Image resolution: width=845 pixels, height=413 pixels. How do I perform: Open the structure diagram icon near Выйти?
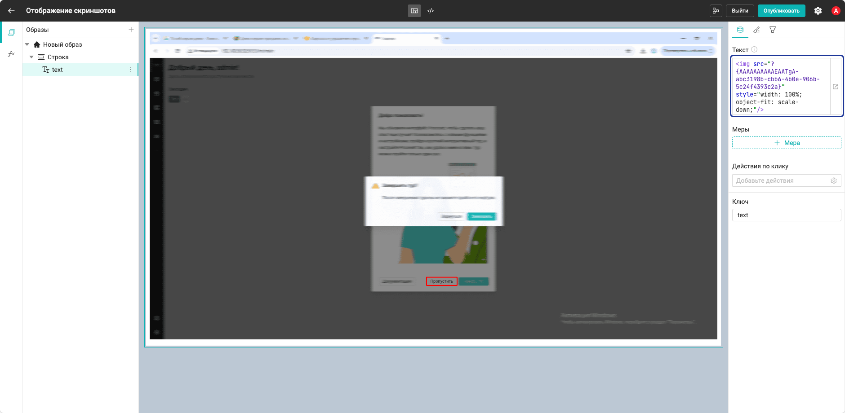(716, 11)
